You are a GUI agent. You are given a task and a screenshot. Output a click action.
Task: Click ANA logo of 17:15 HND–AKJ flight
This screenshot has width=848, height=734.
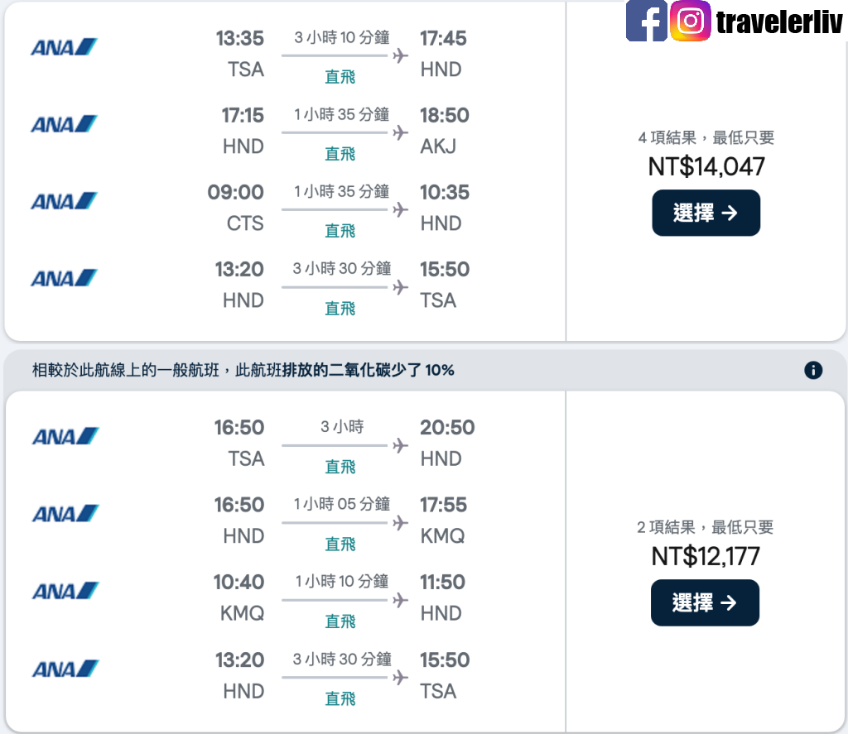click(64, 124)
